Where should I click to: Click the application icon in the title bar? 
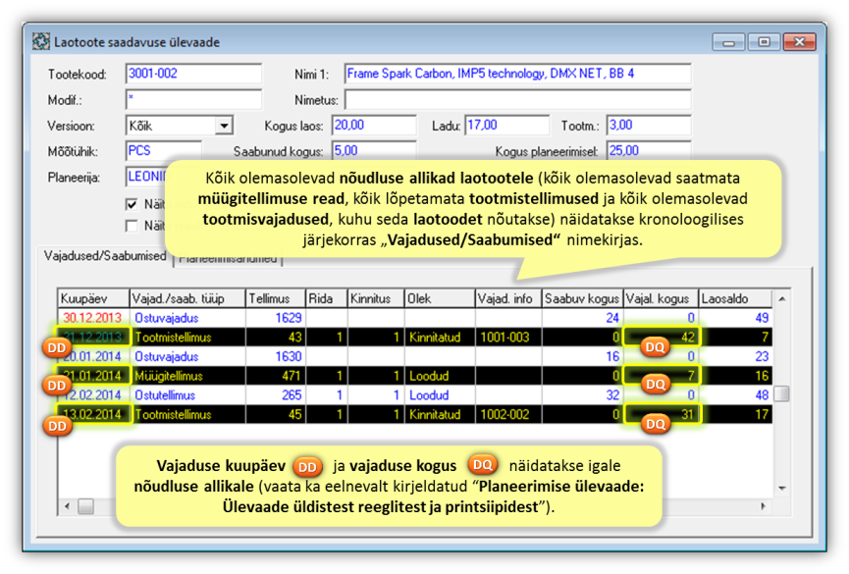click(x=40, y=41)
